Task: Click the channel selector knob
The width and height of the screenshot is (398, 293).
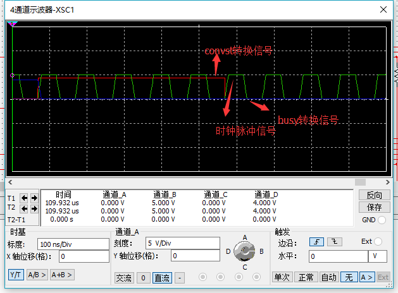Action: pyautogui.click(x=244, y=251)
